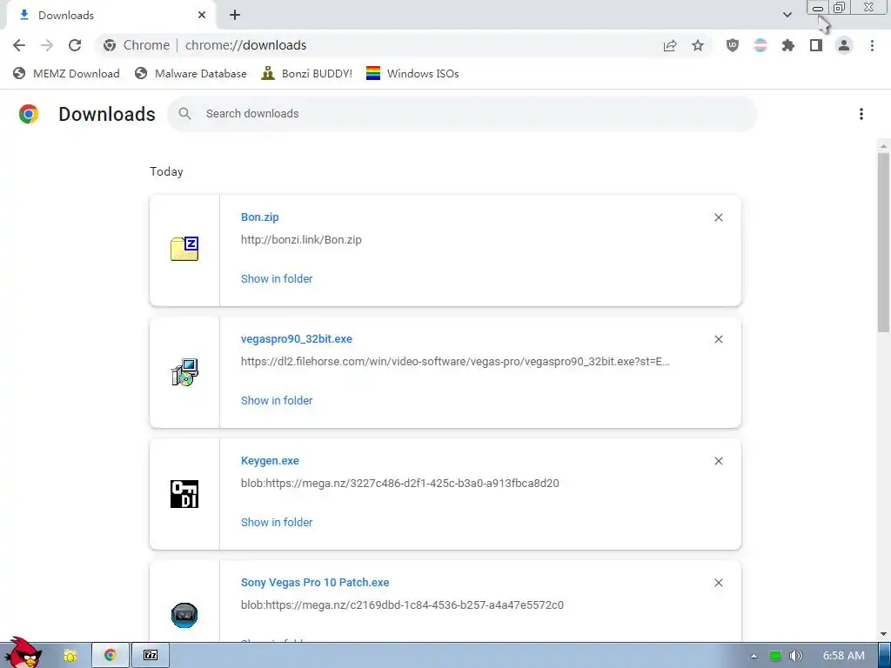This screenshot has width=891, height=668.
Task: Open Sony Vegas Pro 10 Patch.exe link
Action: click(x=315, y=583)
